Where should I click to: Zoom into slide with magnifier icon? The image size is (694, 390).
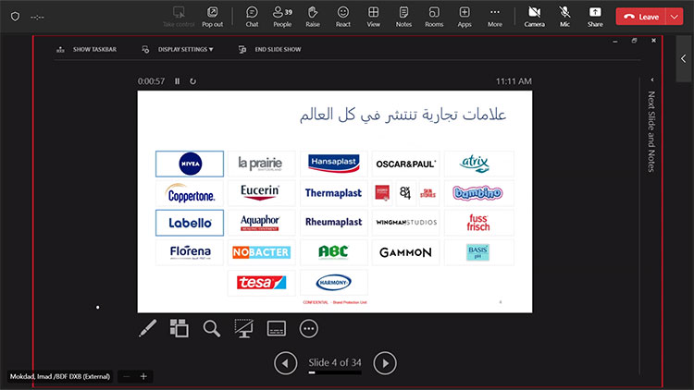tap(211, 328)
